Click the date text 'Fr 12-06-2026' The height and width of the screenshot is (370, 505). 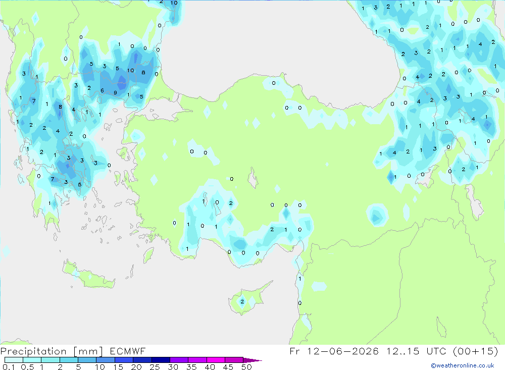[334, 351]
